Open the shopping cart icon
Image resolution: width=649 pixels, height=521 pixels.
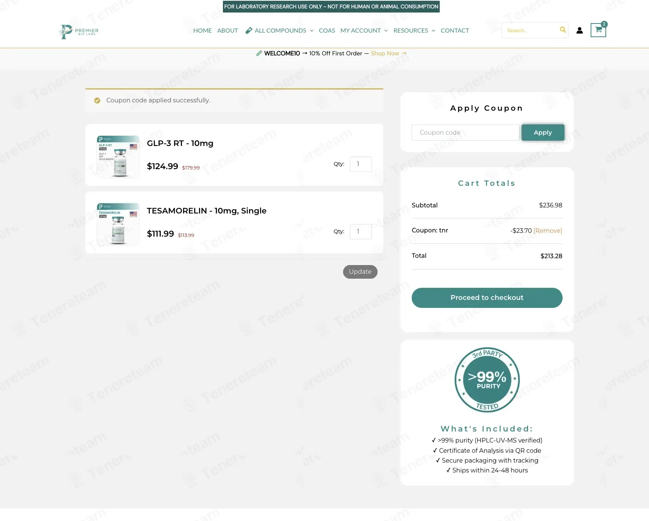(598, 30)
